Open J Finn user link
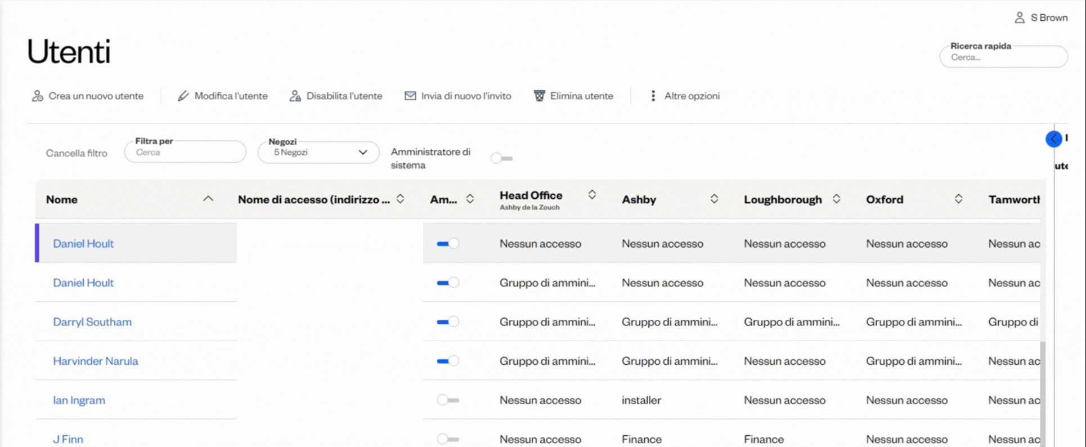 point(68,439)
